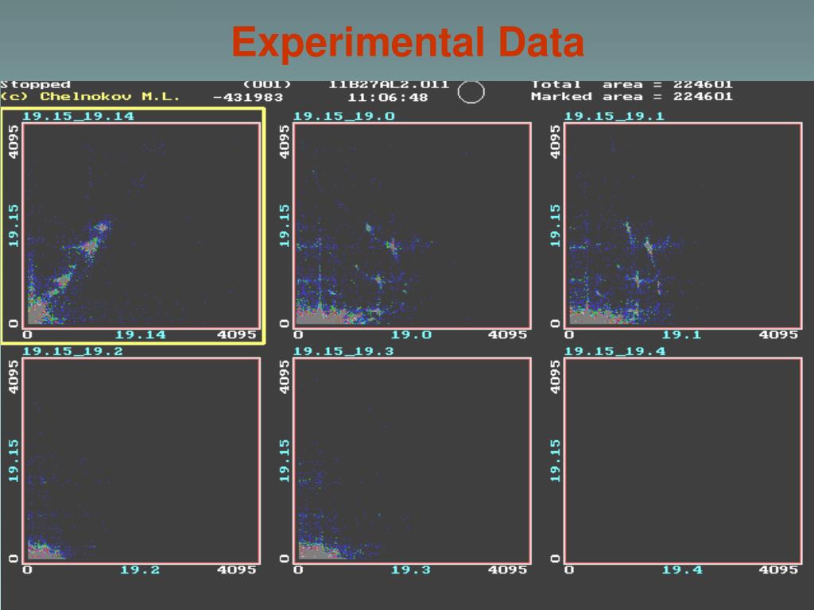Select the 19.15_19.1 scatter plot panel
The width and height of the screenshot is (814, 610).
pyautogui.click(x=683, y=225)
